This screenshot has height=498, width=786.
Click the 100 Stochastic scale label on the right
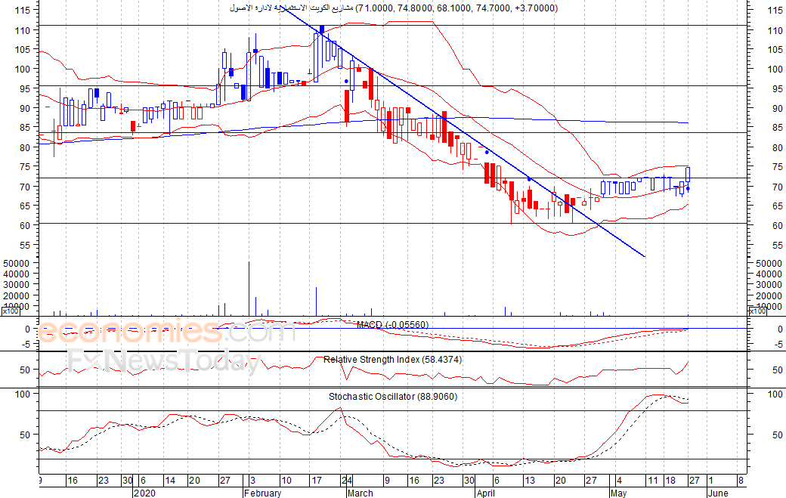[x=775, y=394]
